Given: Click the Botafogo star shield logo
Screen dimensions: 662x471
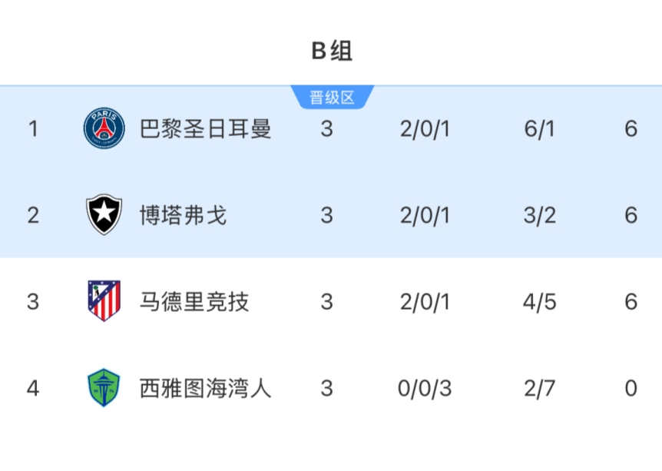Looking at the screenshot, I should [x=104, y=215].
